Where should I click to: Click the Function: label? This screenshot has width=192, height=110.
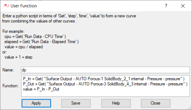point(11,86)
